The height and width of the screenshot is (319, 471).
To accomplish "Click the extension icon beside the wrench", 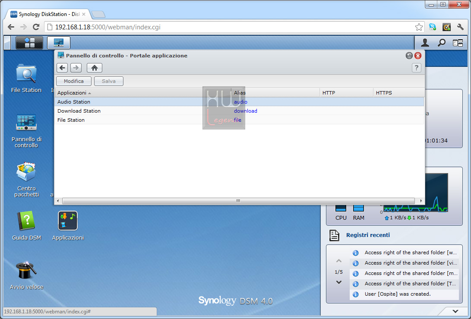I will coord(446,27).
